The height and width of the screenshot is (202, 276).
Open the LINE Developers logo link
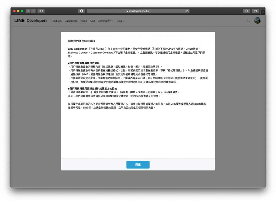click(31, 20)
